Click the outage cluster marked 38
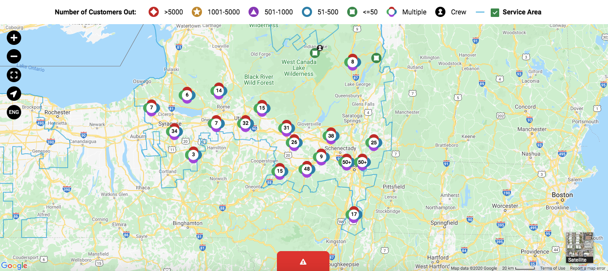Screen dimensions: 608x271 tap(331, 136)
